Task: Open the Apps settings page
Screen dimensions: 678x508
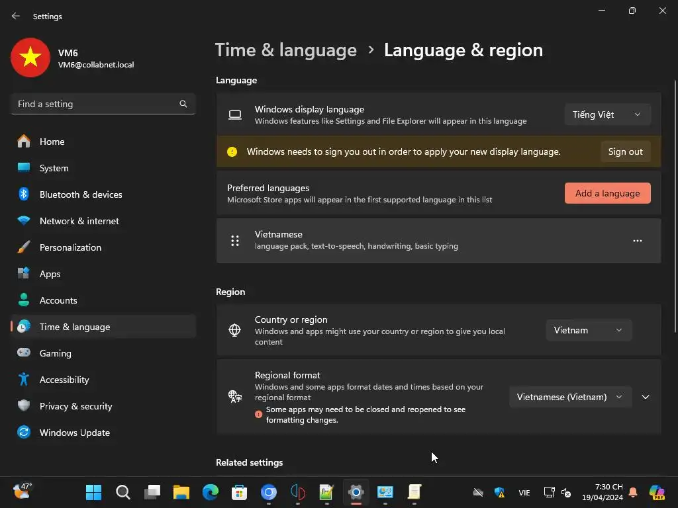Action: point(103,274)
